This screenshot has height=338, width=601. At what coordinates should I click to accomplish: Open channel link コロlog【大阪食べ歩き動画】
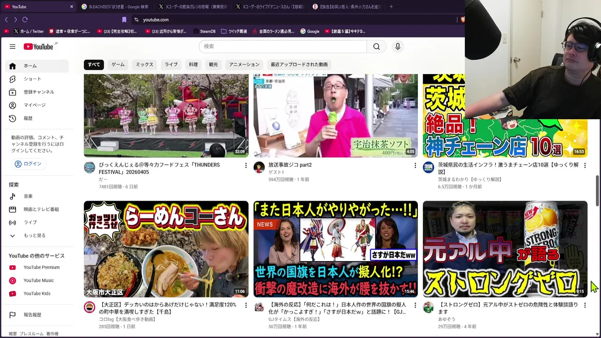click(x=127, y=319)
